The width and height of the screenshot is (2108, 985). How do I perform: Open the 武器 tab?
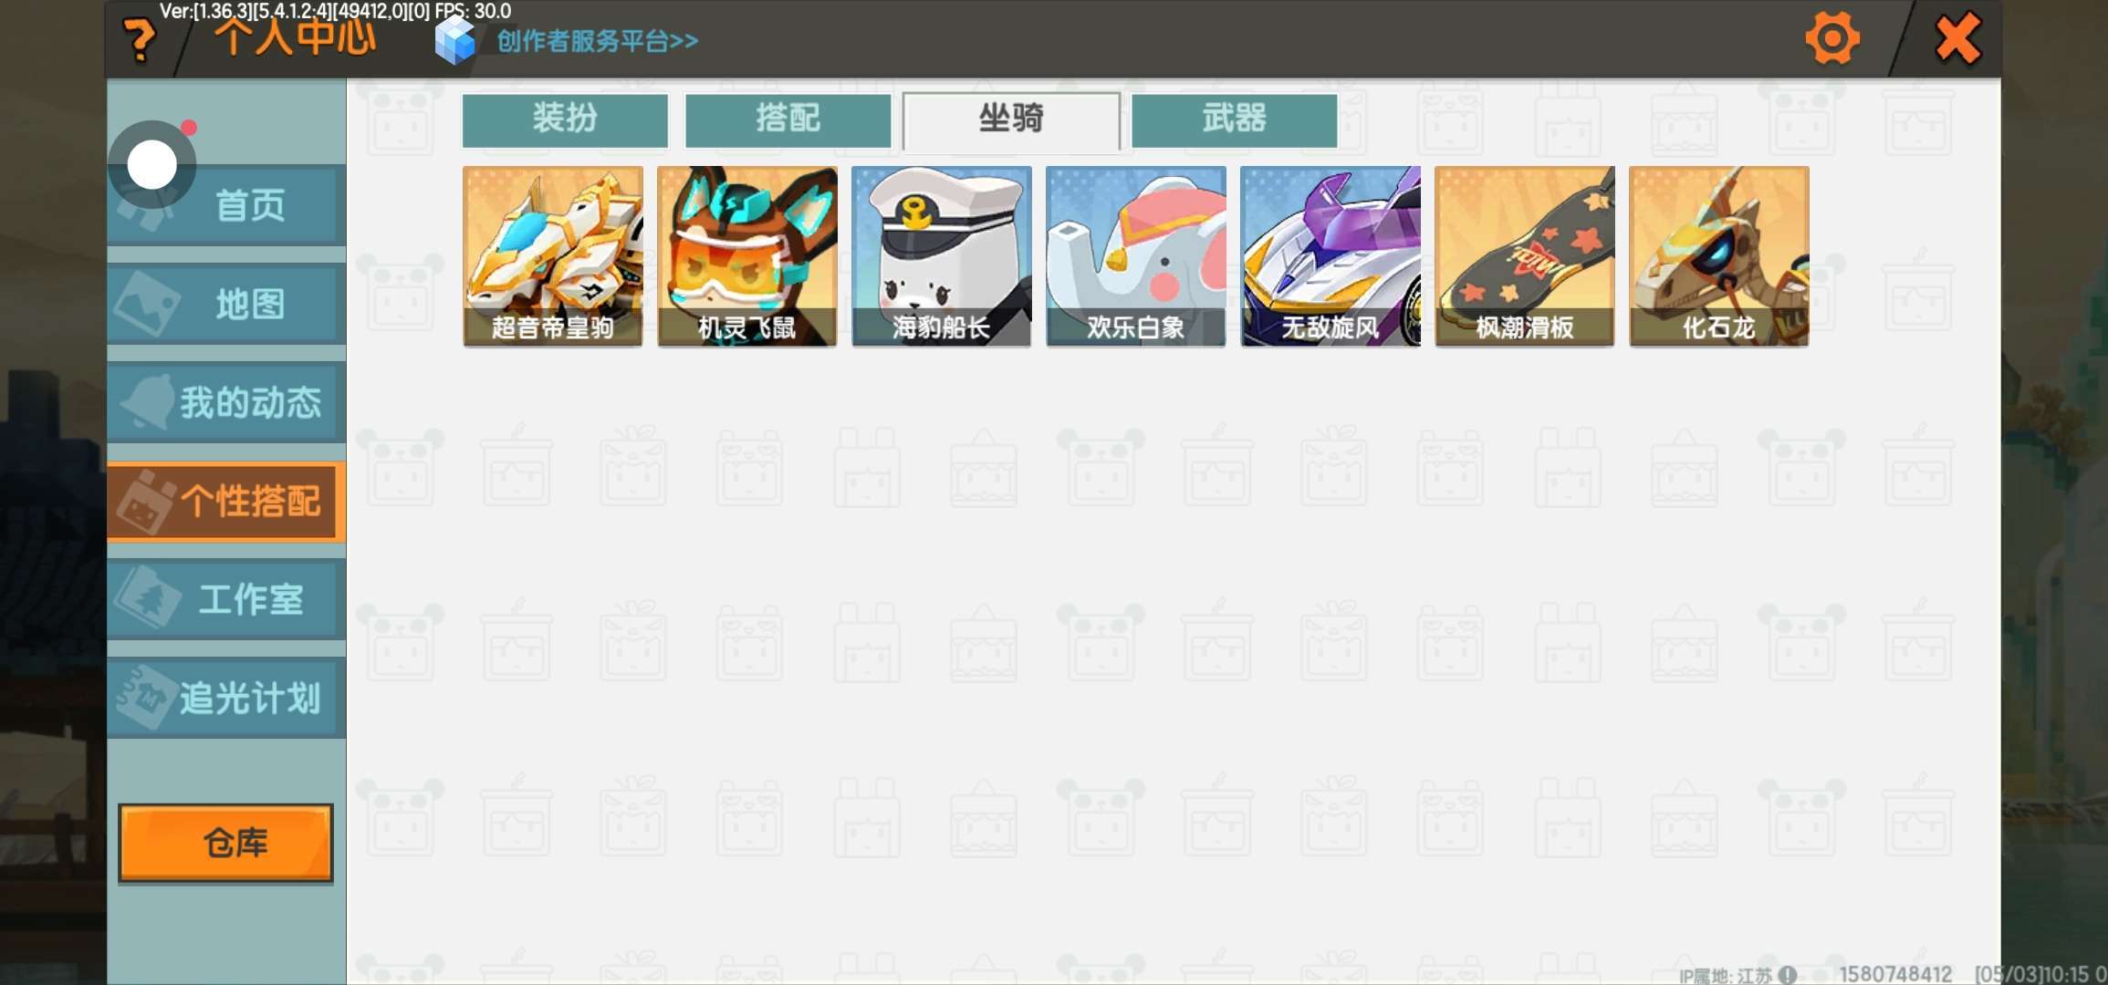pos(1234,119)
